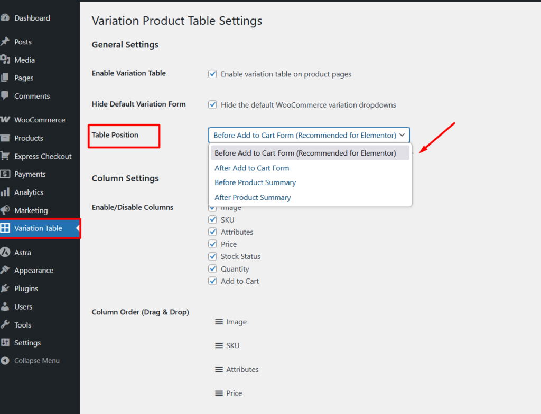The width and height of the screenshot is (541, 414).
Task: Click the Collapse Menu arrow icon
Action: tap(5, 361)
